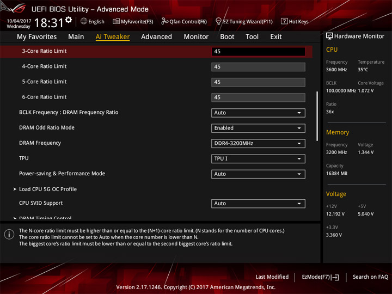Select the 5-Core Ratio Limit label
Image resolution: width=392 pixels, height=294 pixels.
pyautogui.click(x=44, y=82)
